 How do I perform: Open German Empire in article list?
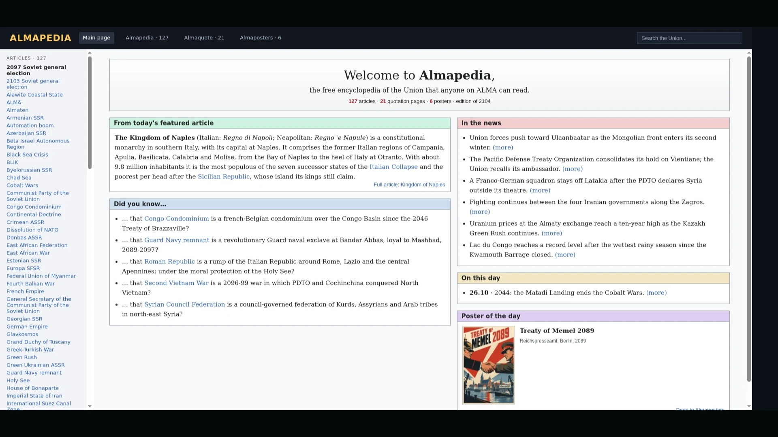pos(27,327)
